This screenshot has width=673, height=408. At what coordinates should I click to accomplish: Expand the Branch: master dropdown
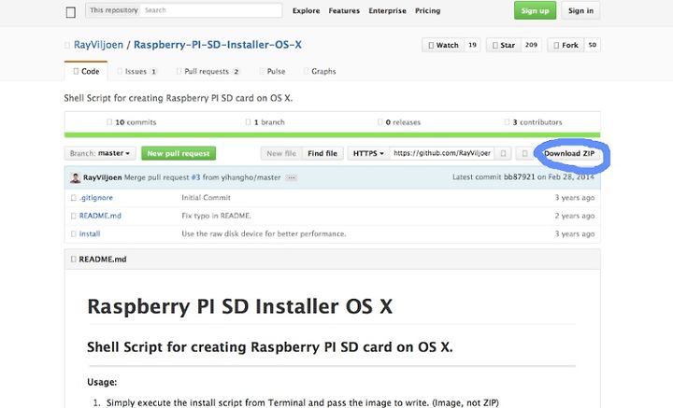coord(100,153)
